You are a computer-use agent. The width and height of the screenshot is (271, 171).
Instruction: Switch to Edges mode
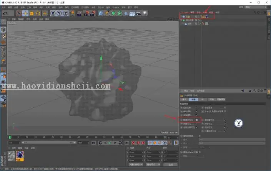point(3,55)
